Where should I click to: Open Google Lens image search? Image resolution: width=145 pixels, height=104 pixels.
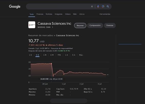point(103,6)
